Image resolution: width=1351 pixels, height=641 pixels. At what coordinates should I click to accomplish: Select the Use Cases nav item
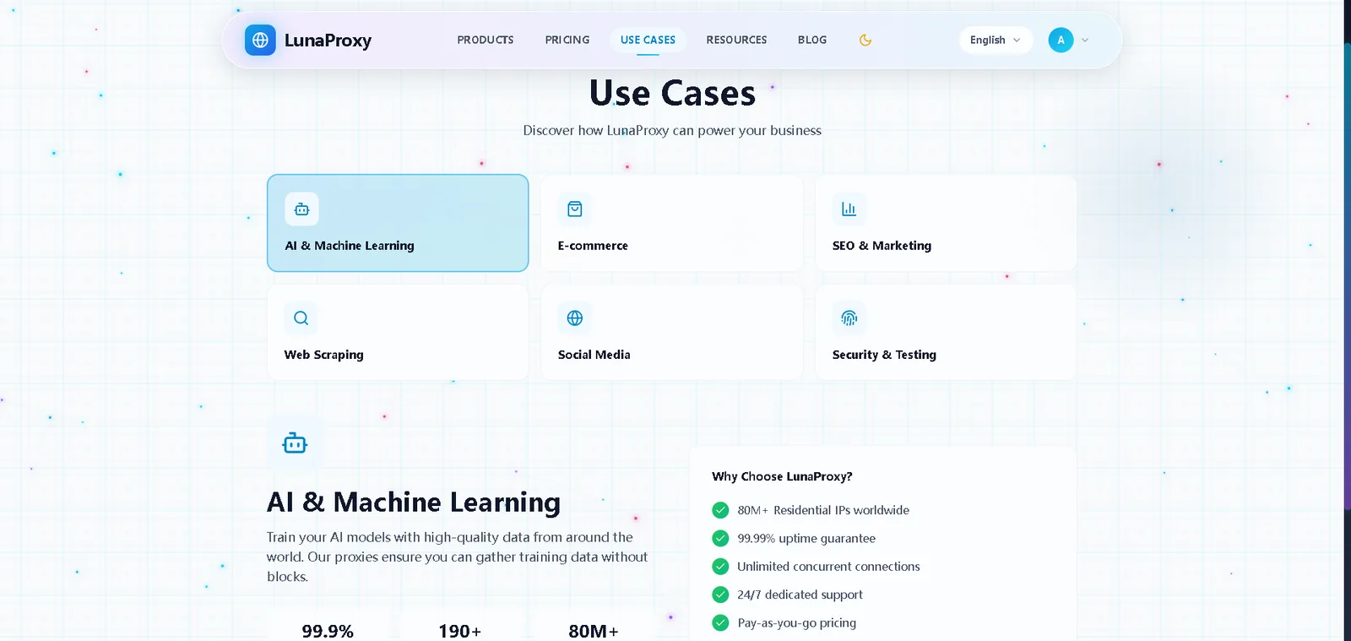click(x=648, y=40)
